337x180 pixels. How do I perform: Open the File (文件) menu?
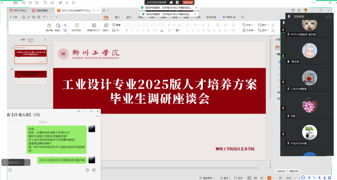coord(14,17)
